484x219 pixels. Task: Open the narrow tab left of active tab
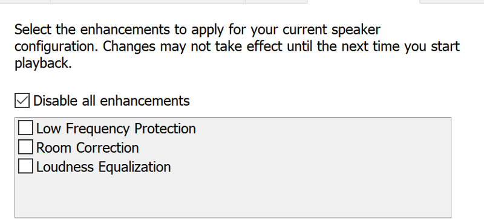coord(276,2)
